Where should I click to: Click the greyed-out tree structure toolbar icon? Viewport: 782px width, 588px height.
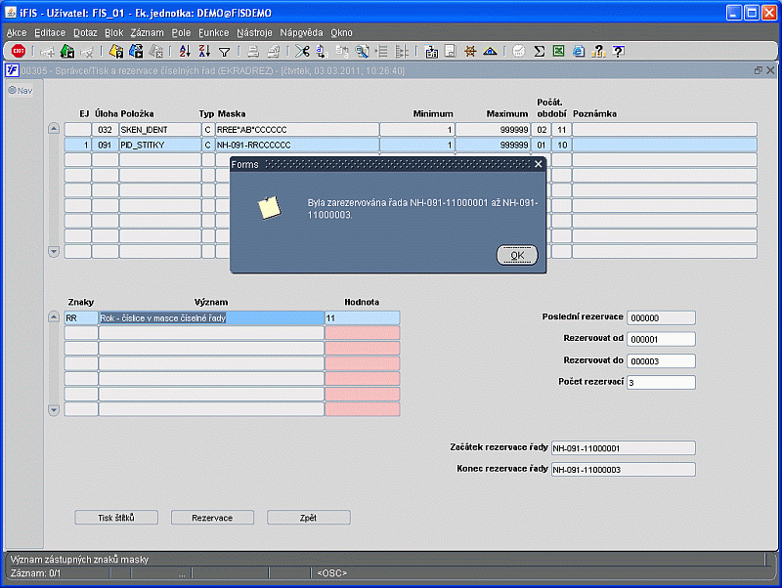(x=402, y=51)
